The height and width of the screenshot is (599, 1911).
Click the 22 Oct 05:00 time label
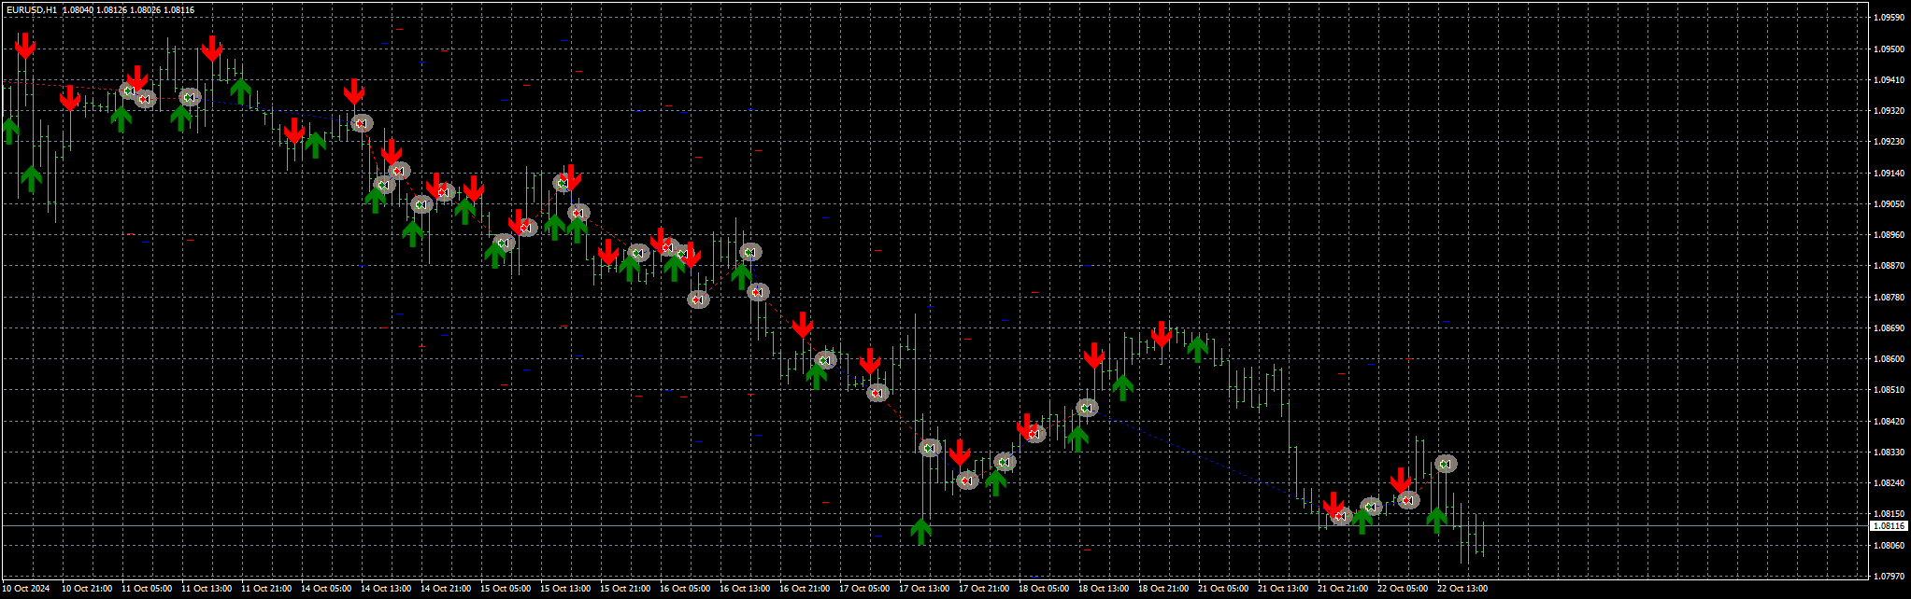click(x=1403, y=589)
